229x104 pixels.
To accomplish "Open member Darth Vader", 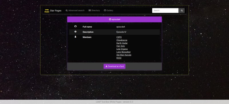I will [x=122, y=43].
